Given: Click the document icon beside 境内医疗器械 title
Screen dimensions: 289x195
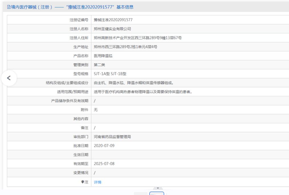Looking at the screenshot, I should [9, 7].
